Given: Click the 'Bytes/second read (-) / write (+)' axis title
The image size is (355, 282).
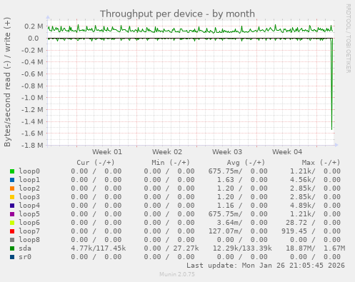Looking at the screenshot, I should (7, 82).
